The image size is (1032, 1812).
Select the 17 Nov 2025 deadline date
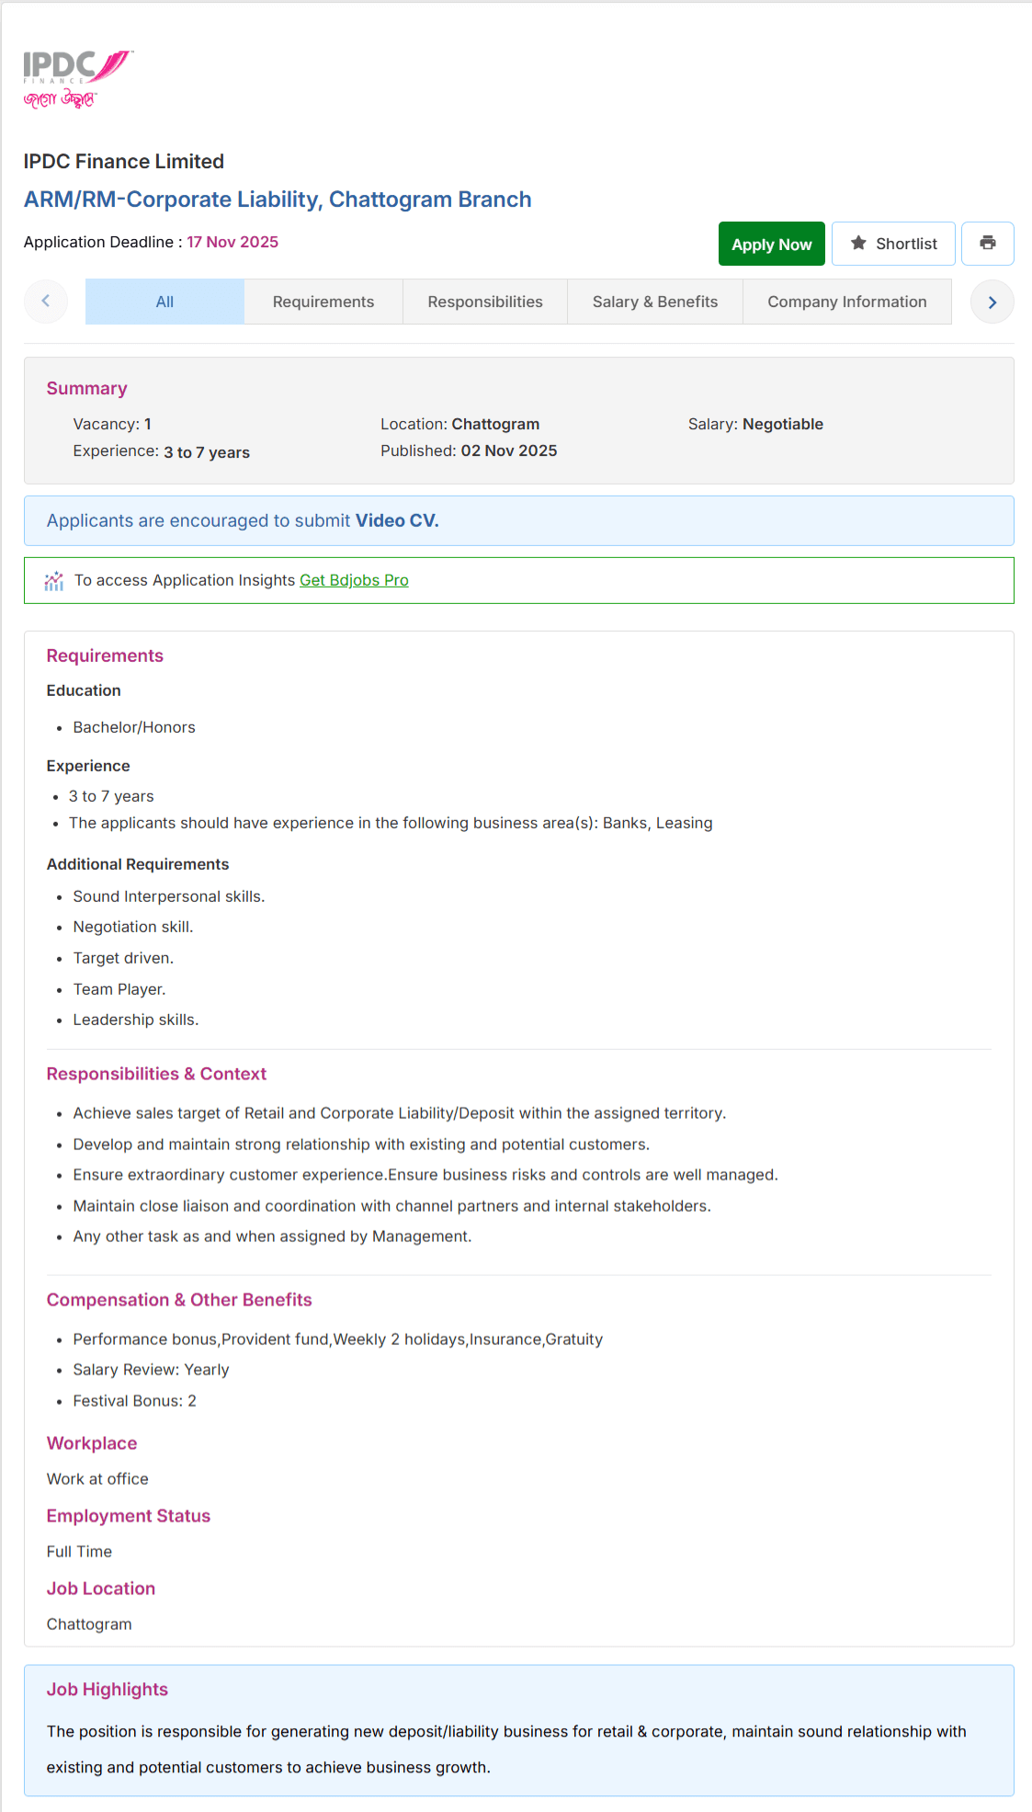232,242
